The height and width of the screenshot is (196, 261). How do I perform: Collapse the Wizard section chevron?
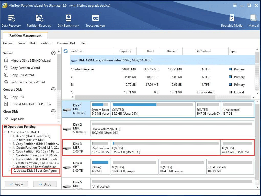pyautogui.click(x=53, y=53)
